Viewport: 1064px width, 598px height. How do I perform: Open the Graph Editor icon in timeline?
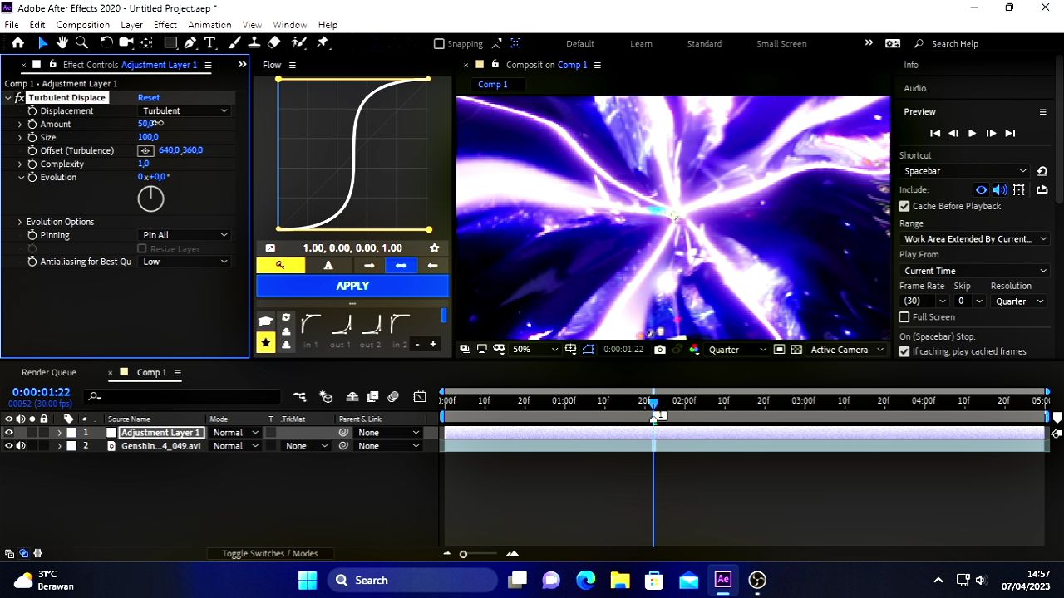pyautogui.click(x=420, y=397)
